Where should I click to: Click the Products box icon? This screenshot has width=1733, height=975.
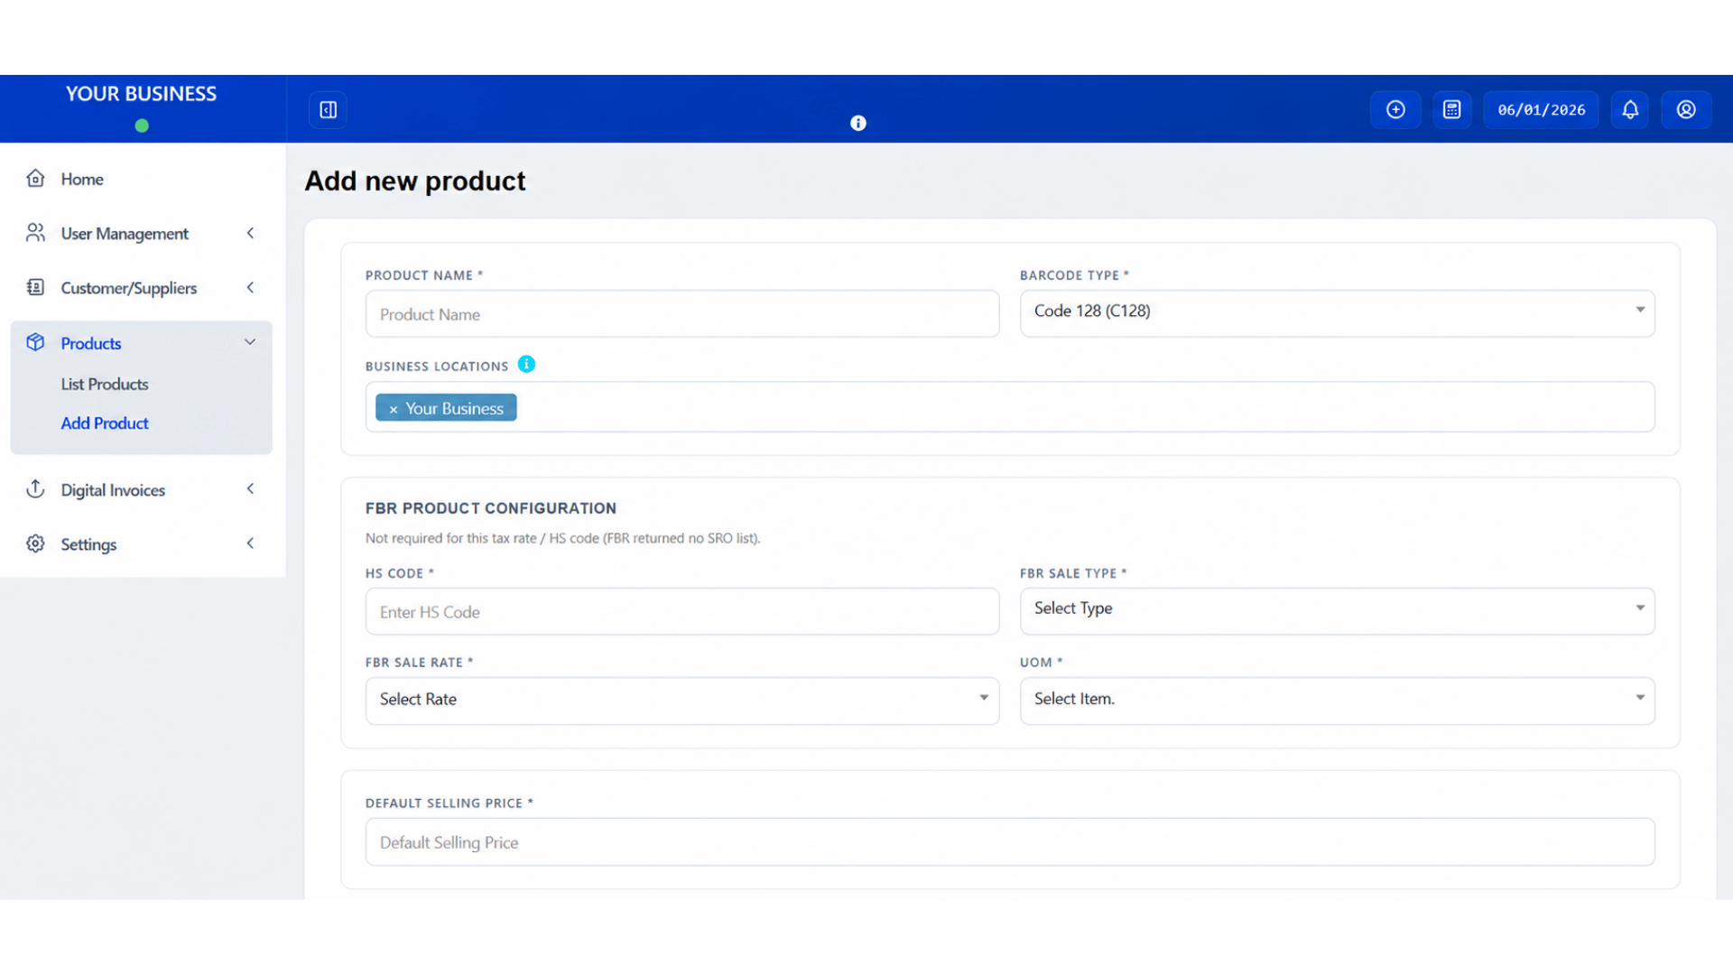point(35,342)
